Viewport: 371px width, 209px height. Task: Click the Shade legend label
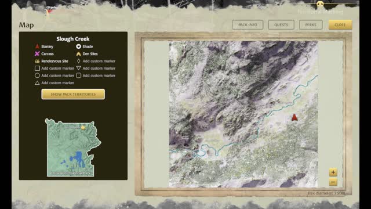pyautogui.click(x=88, y=46)
